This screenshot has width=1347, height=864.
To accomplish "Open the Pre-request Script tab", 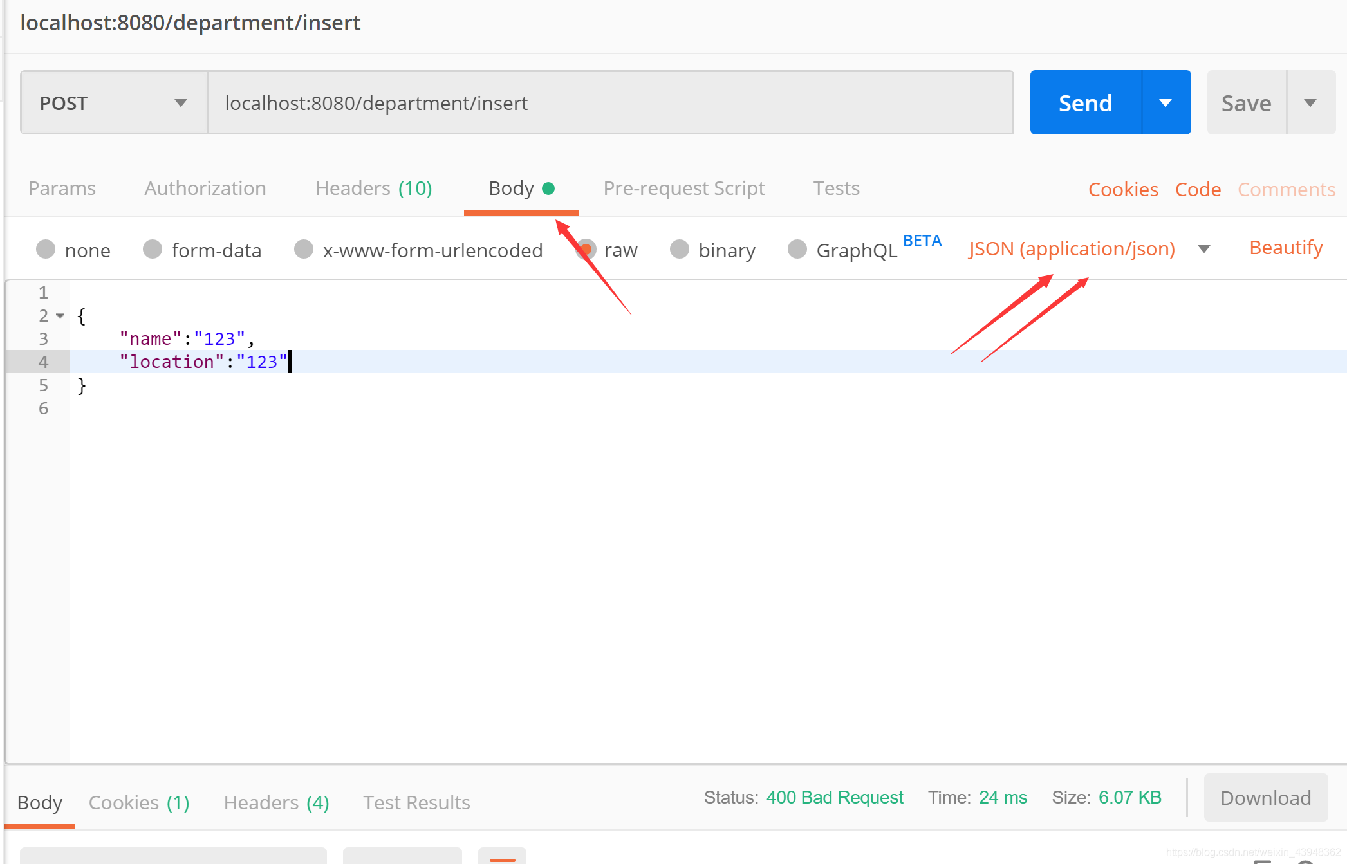I will [x=683, y=188].
